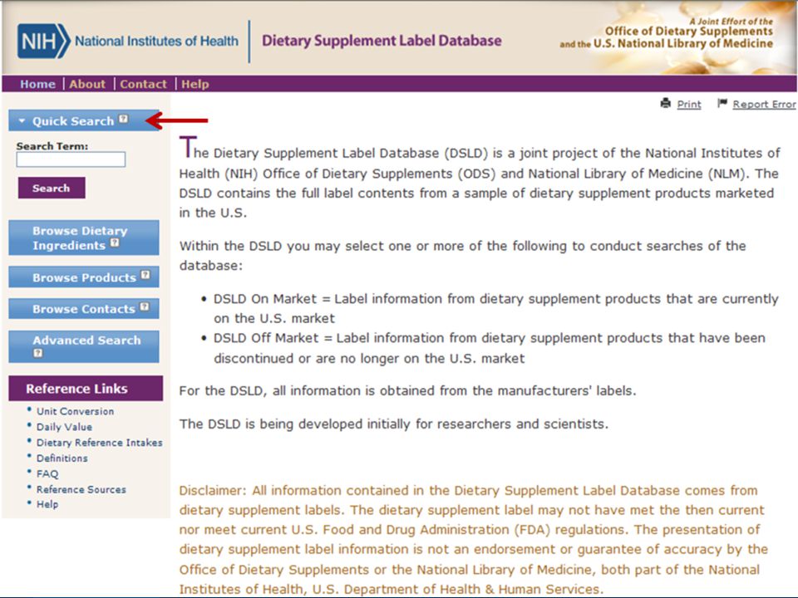
Task: Open help icon next to Browse Contacts
Action: pyautogui.click(x=145, y=306)
